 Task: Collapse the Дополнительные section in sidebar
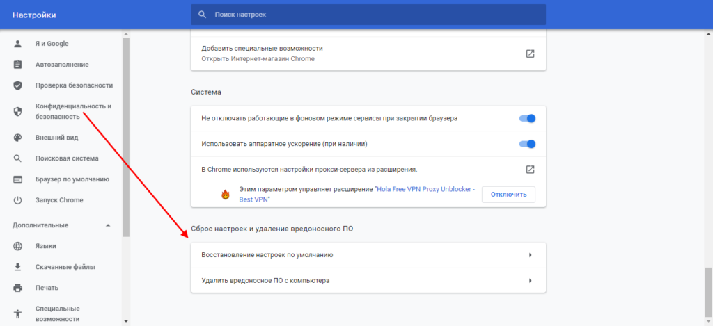click(107, 225)
